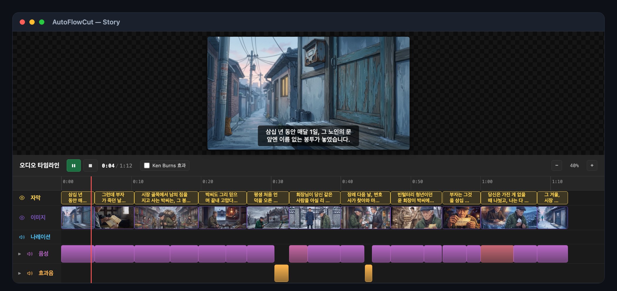This screenshot has width=617, height=291.
Task: Expand the 음성 track disclosure triangle
Action: (19, 254)
